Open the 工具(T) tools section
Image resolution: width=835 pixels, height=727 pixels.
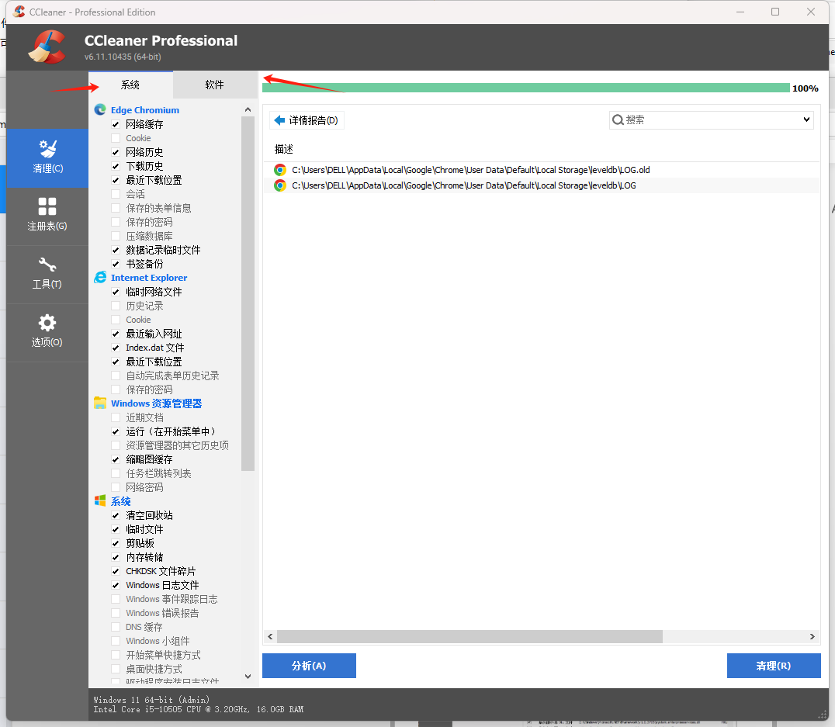tap(47, 274)
